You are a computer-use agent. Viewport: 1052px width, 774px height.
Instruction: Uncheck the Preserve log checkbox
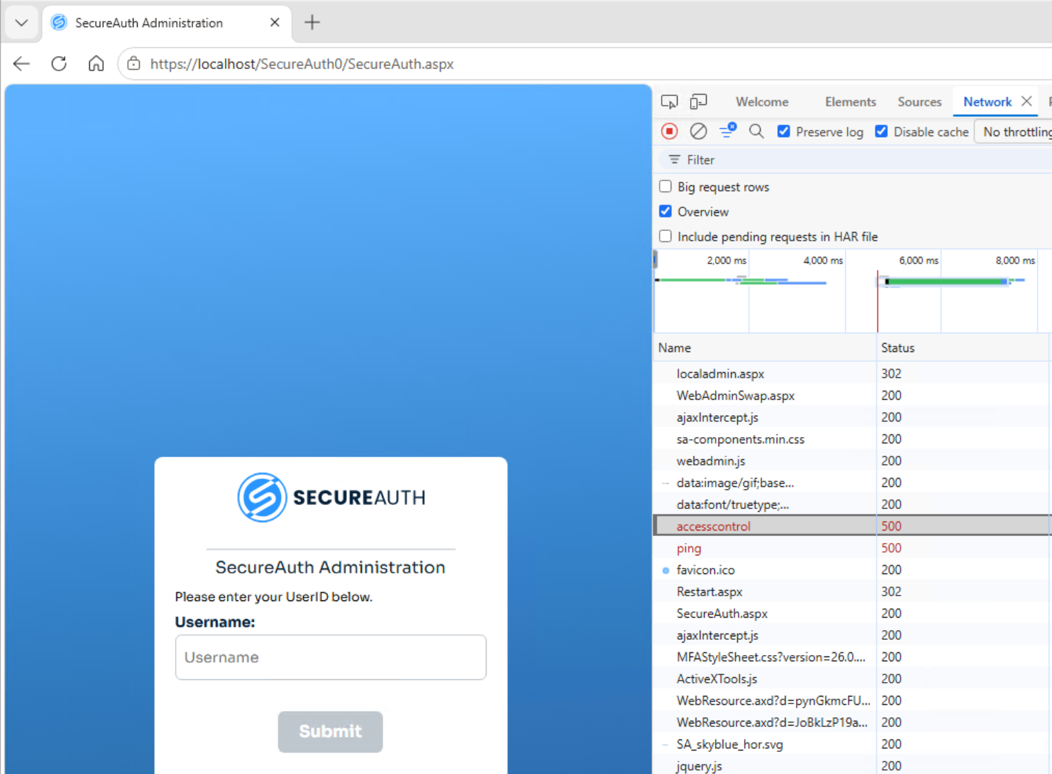(783, 131)
